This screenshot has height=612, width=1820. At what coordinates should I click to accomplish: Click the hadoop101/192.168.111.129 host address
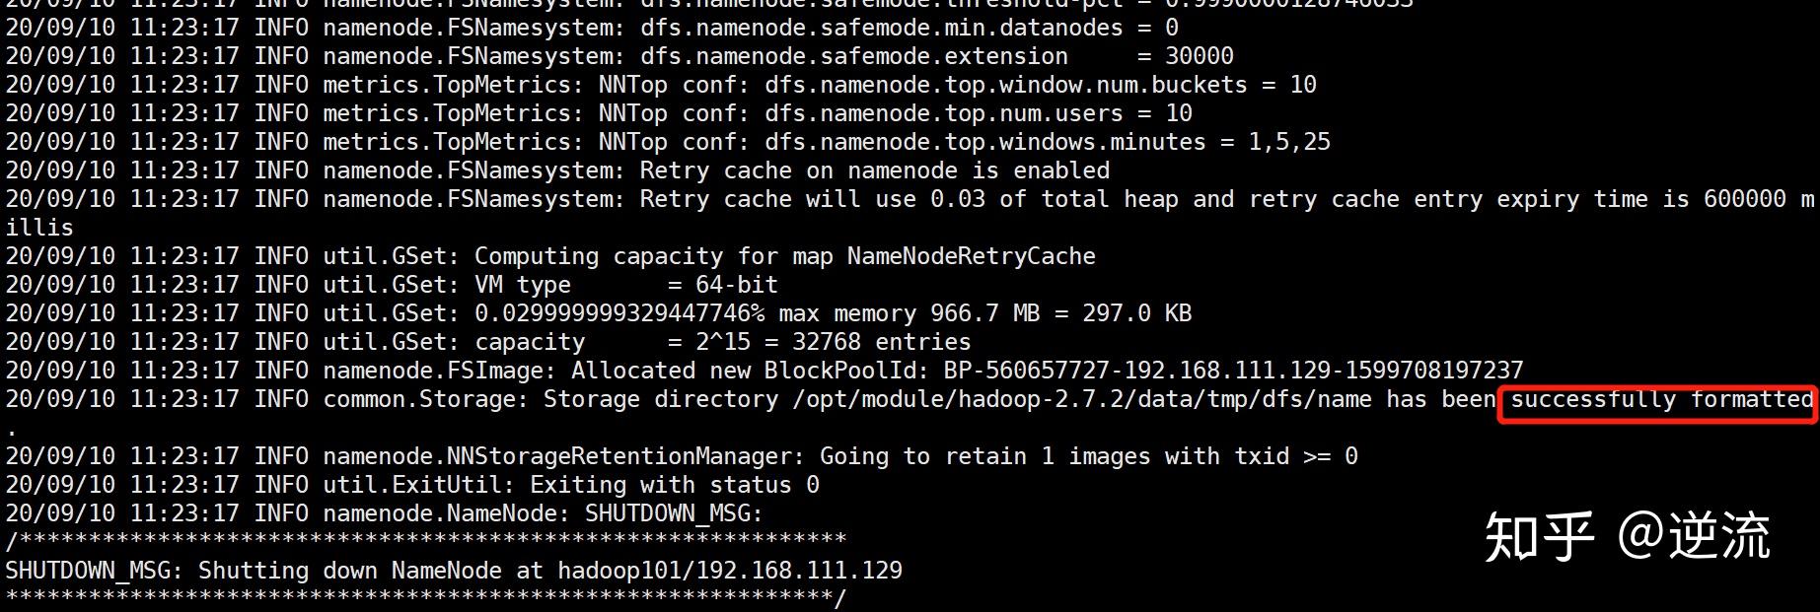(729, 572)
